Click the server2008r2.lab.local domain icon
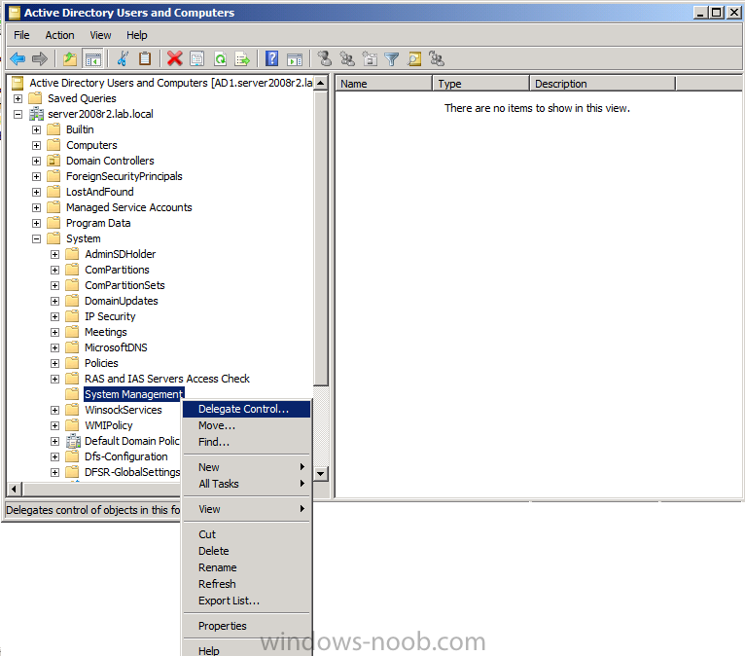 [36, 114]
